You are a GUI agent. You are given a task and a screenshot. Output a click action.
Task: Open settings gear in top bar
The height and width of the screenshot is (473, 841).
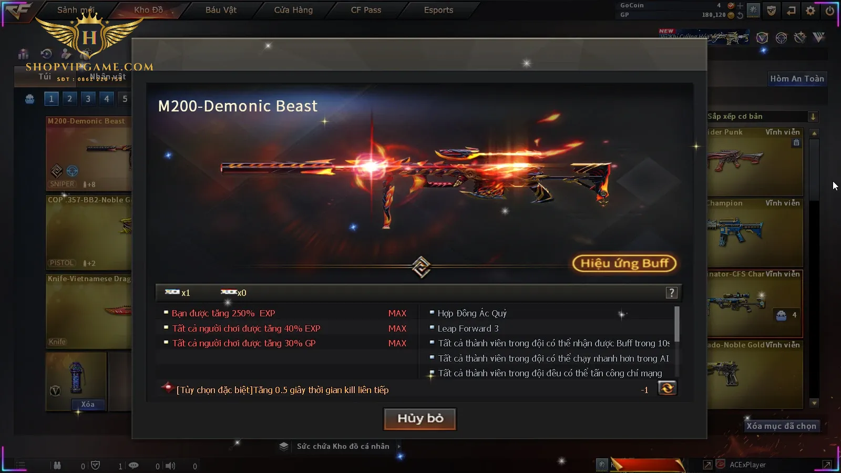coord(811,10)
